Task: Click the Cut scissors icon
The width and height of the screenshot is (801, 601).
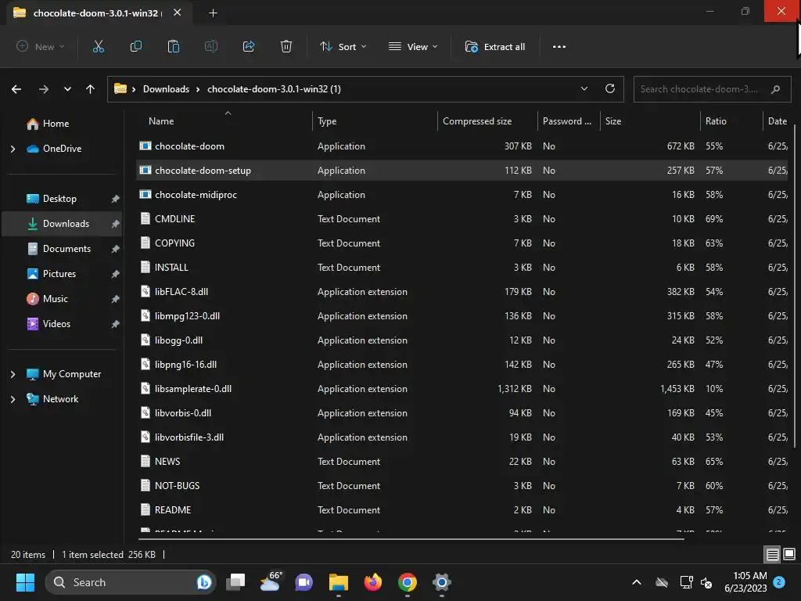Action: pos(98,46)
